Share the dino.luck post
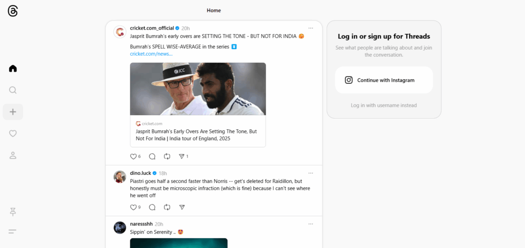The width and height of the screenshot is (525, 248). tap(182, 207)
